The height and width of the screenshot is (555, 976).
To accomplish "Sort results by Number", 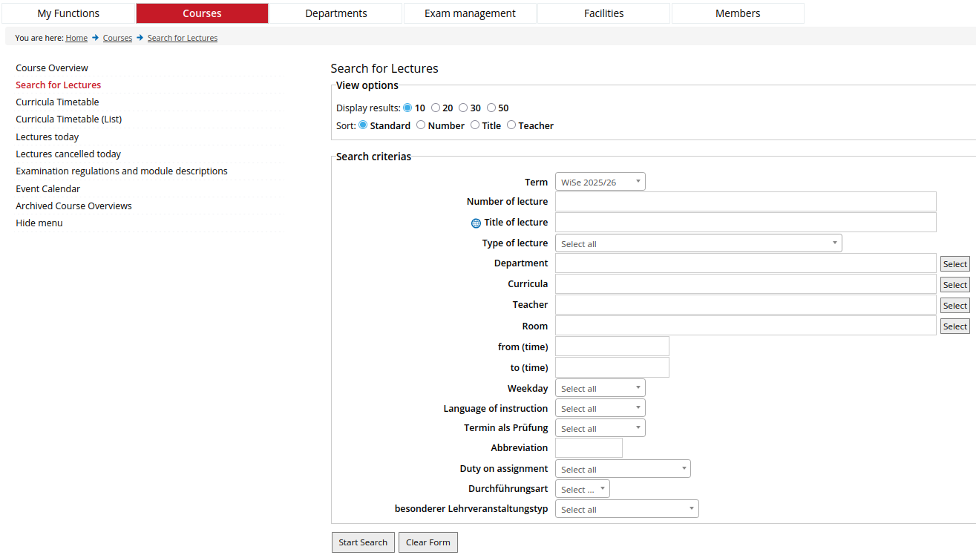I will (x=422, y=125).
